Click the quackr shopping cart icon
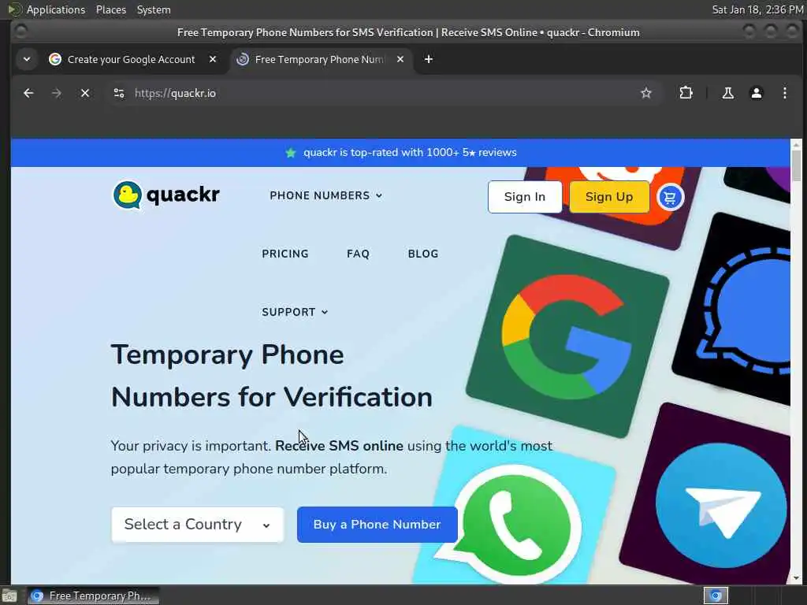 [x=670, y=197]
